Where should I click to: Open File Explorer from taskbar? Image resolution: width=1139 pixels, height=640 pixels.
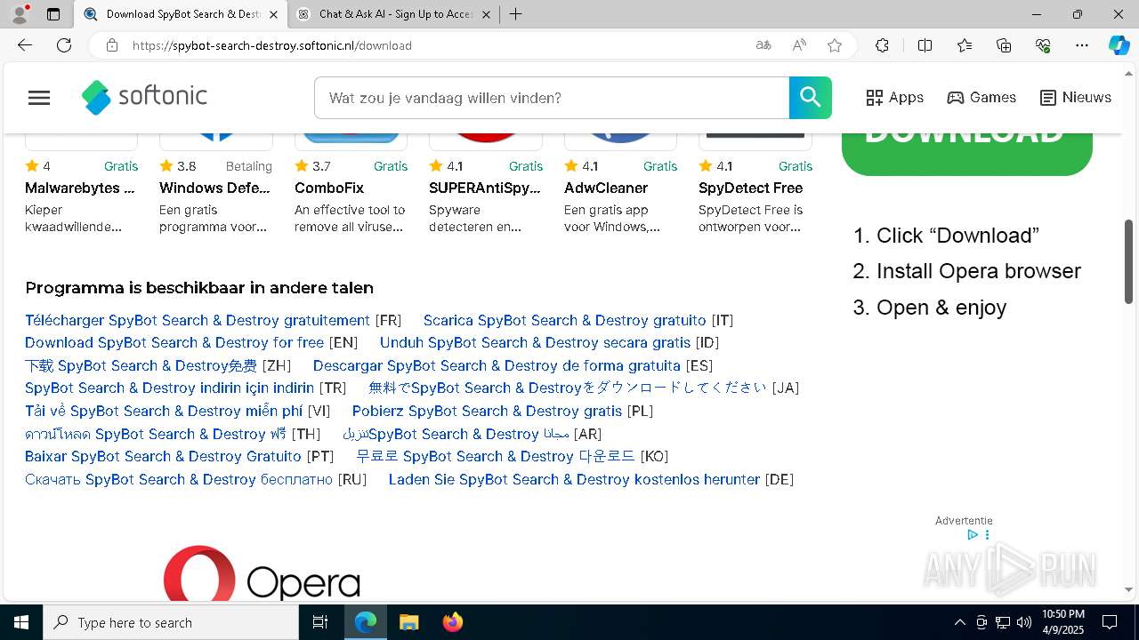pos(408,622)
